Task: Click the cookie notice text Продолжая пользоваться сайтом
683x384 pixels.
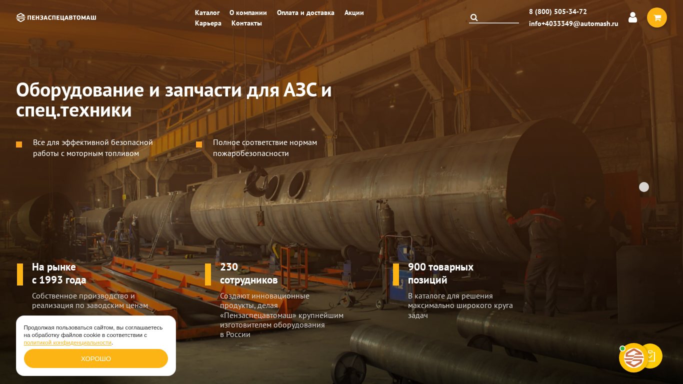Action: (x=93, y=335)
